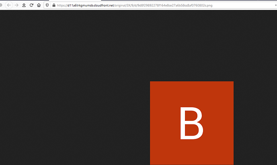Open the tracking protection shield icon
The width and height of the screenshot is (277, 165).
[47, 5]
